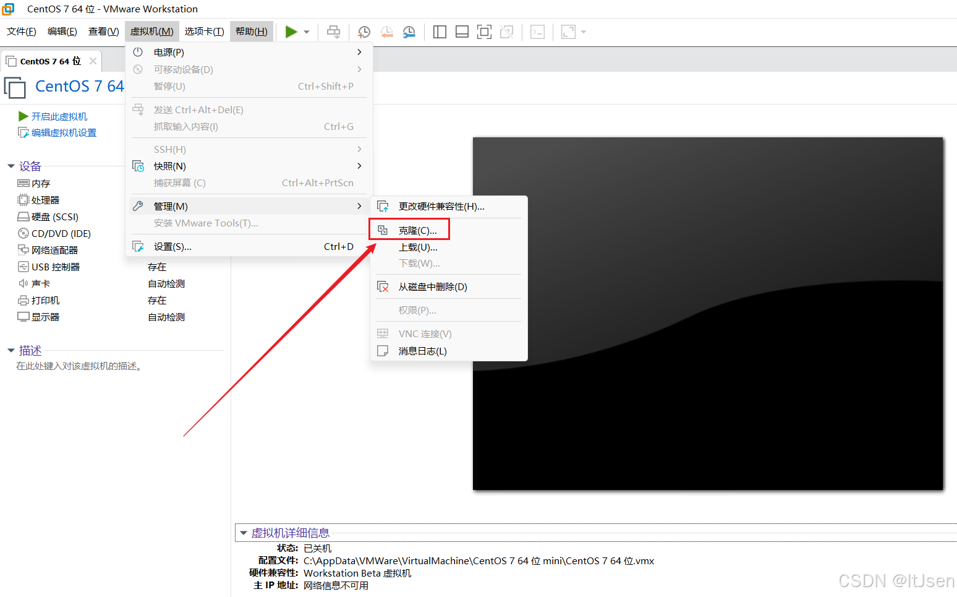Toggle the sidebar library view icon
The width and height of the screenshot is (957, 597).
coord(440,32)
